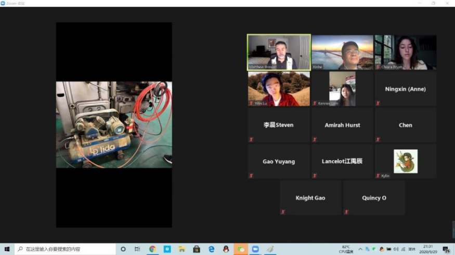Open the Windows Start menu
Image resolution: width=455 pixels, height=255 pixels.
coord(7,249)
